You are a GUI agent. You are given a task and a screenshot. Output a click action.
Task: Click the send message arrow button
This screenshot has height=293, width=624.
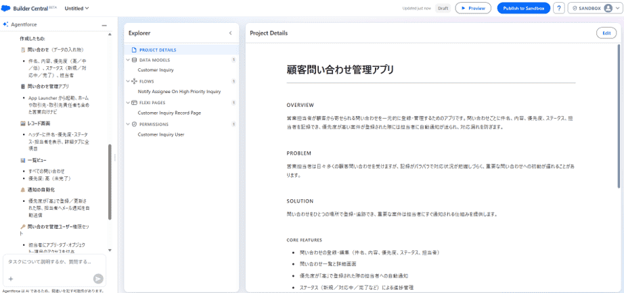tap(98, 279)
